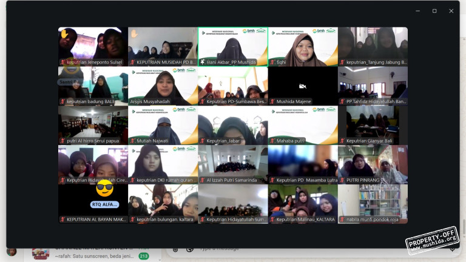Click muted mic icon beside keputrian_Tanjung Jabung
This screenshot has width=466, height=262.
[x=342, y=62]
